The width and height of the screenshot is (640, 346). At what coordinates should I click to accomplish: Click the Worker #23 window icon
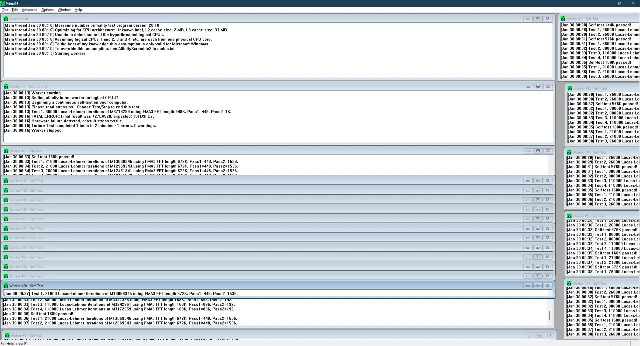click(6, 238)
